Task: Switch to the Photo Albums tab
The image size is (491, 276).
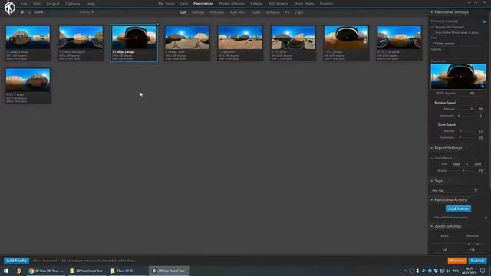Action: (x=232, y=4)
